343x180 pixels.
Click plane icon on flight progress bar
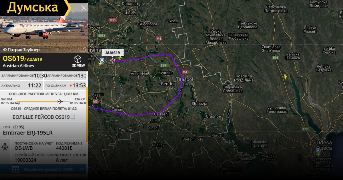click(60, 101)
